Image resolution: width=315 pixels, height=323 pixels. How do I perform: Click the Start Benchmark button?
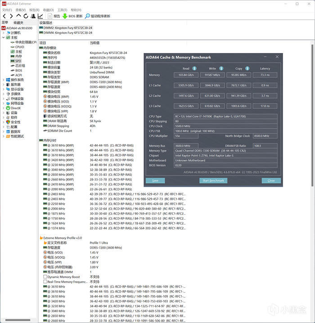pos(213,181)
